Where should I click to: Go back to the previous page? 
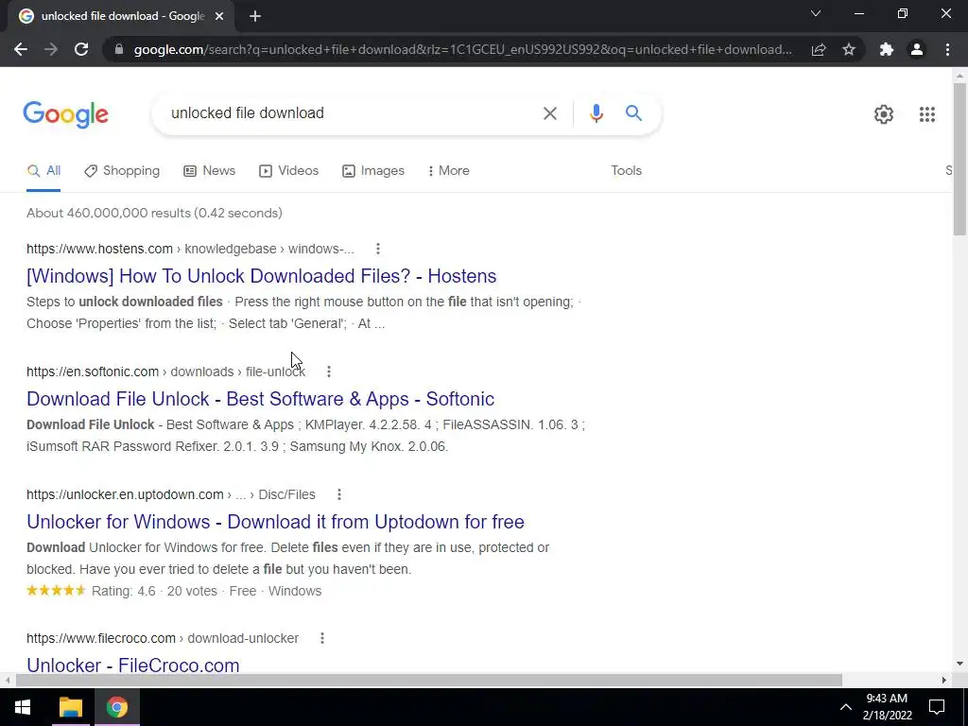[x=21, y=49]
